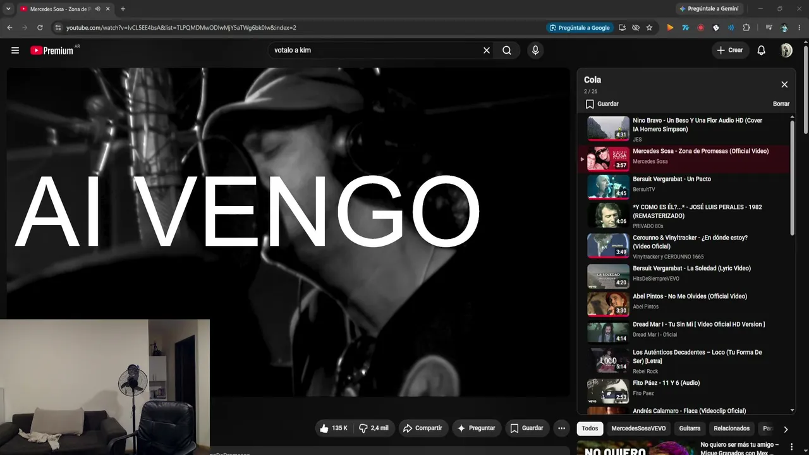Image resolution: width=809 pixels, height=455 pixels.
Task: Open the Crear create menu
Action: tap(730, 51)
